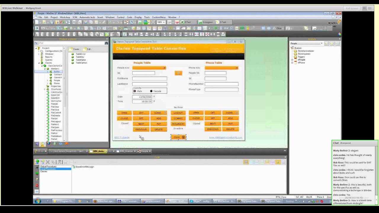Click binoculars search icon in Project explorer

coord(106,43)
